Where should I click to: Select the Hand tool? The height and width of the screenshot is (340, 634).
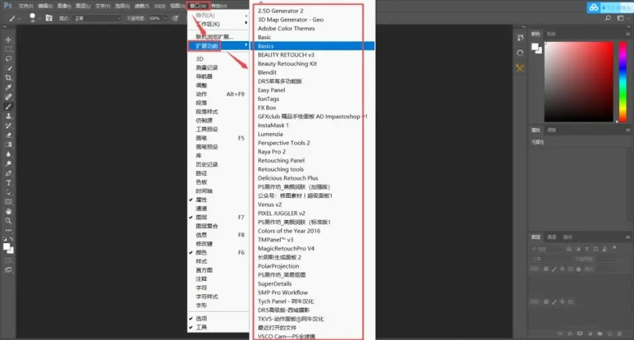pyautogui.click(x=8, y=211)
